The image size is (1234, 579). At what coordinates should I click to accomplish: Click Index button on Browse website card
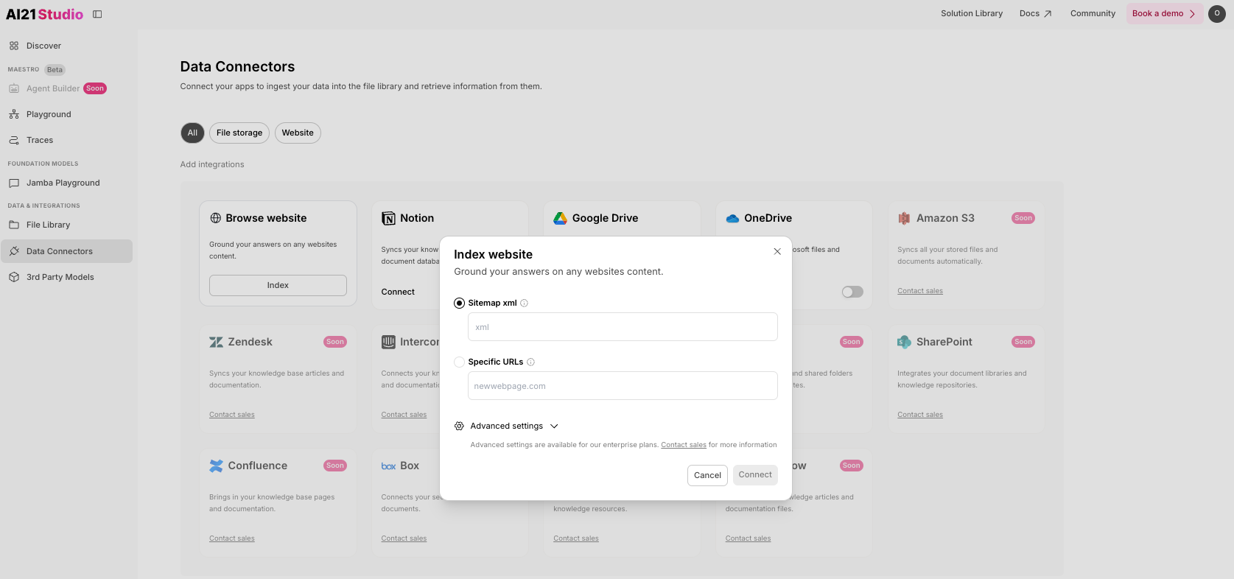pos(278,285)
